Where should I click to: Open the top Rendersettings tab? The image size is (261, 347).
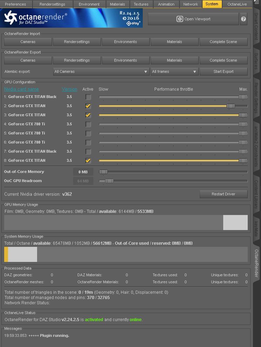[x=52, y=4]
